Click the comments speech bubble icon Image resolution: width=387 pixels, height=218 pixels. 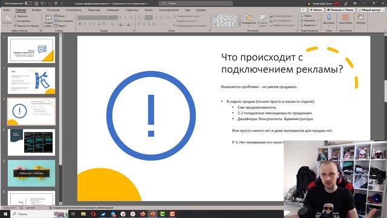coord(304,10)
